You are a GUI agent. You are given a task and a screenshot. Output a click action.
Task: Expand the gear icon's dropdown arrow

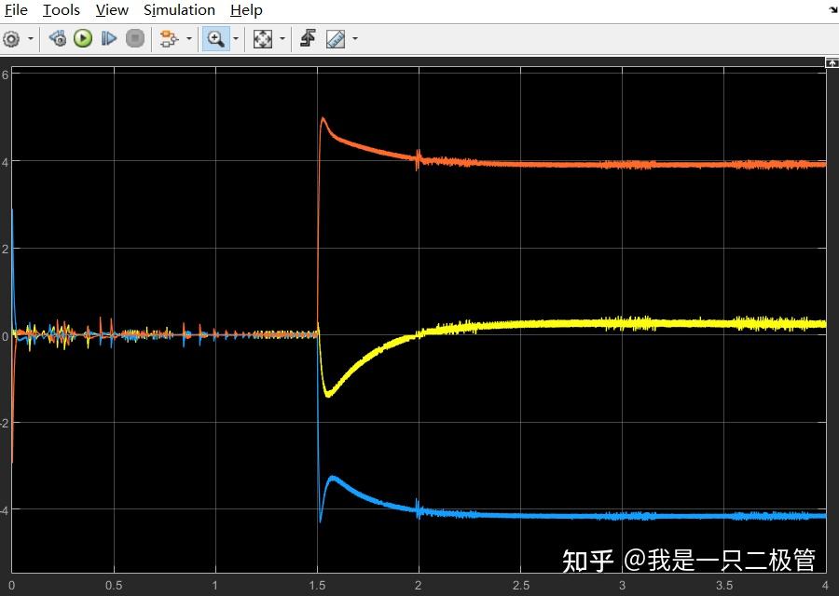point(29,39)
